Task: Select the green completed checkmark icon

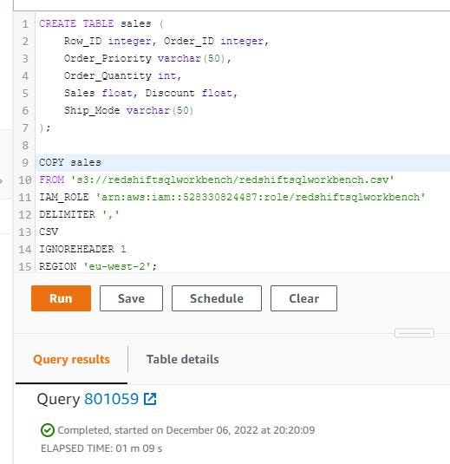Action: (48, 430)
